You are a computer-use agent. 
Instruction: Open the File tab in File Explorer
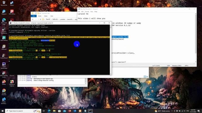(x=34, y=16)
